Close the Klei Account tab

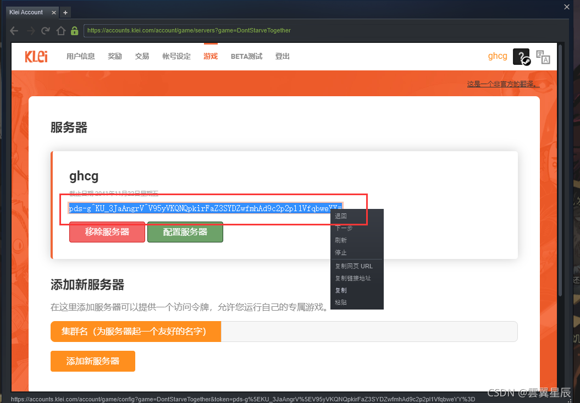point(54,13)
